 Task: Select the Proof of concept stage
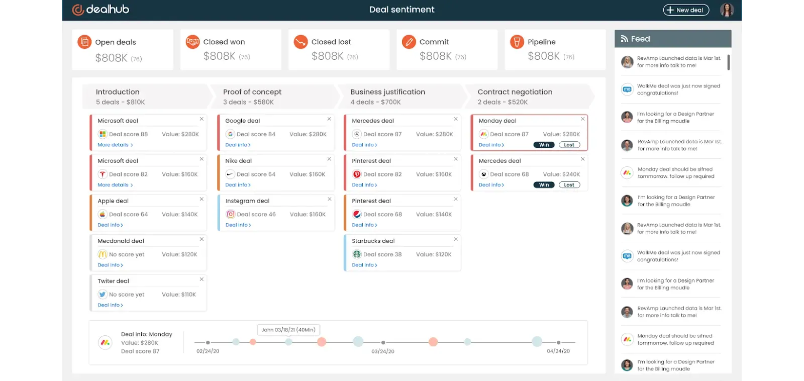tap(275, 97)
